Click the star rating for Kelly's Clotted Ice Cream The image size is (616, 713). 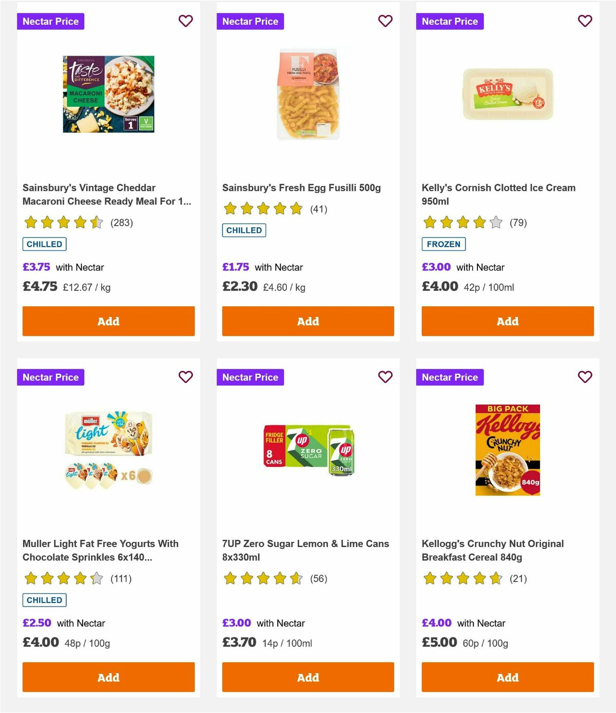click(462, 223)
